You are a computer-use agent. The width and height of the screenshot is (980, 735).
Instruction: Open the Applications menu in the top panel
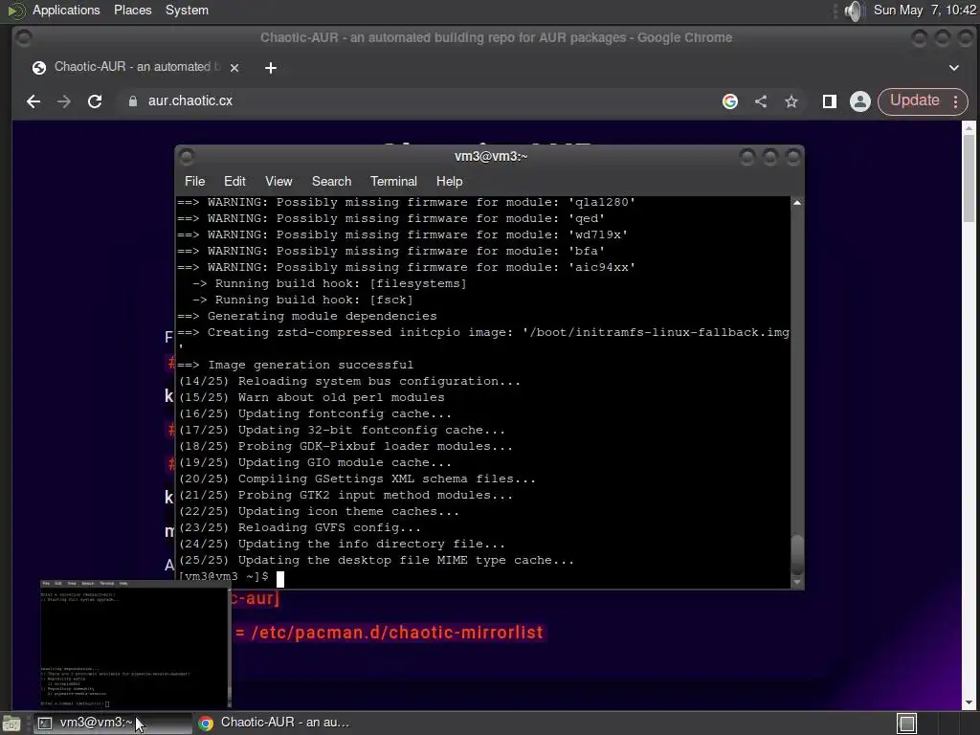pos(66,10)
